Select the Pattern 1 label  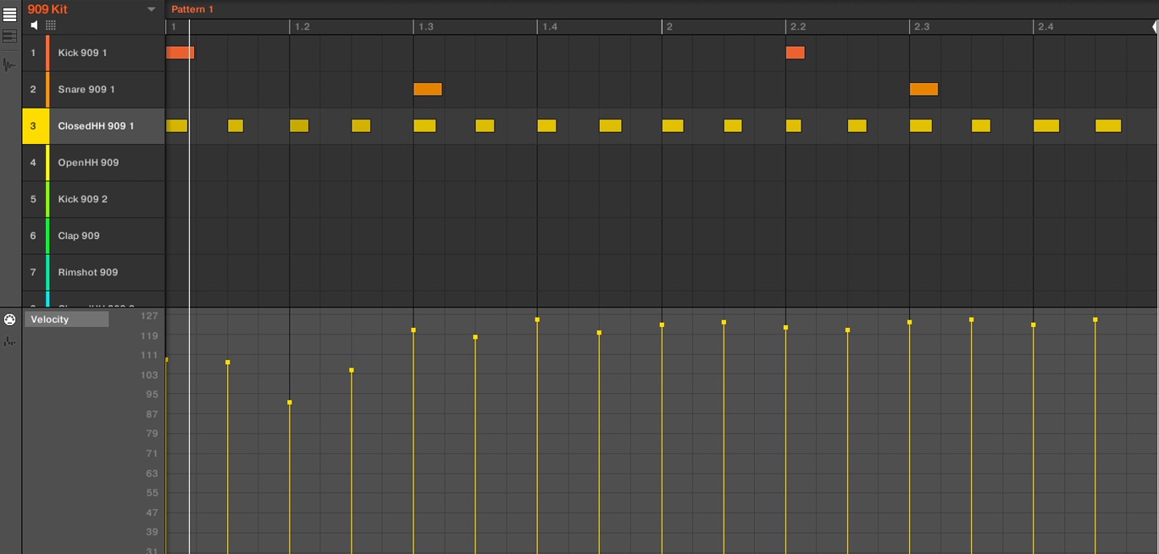pos(192,9)
